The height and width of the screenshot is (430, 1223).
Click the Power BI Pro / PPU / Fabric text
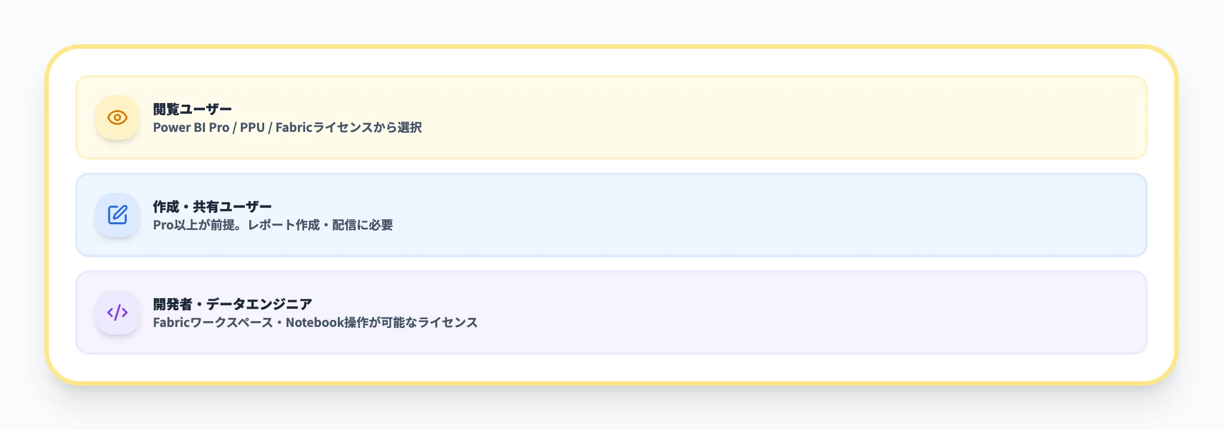tap(288, 127)
